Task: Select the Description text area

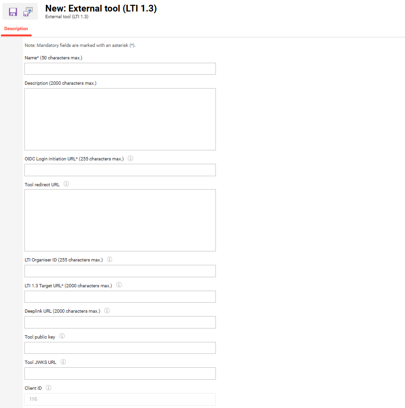Action: point(120,118)
